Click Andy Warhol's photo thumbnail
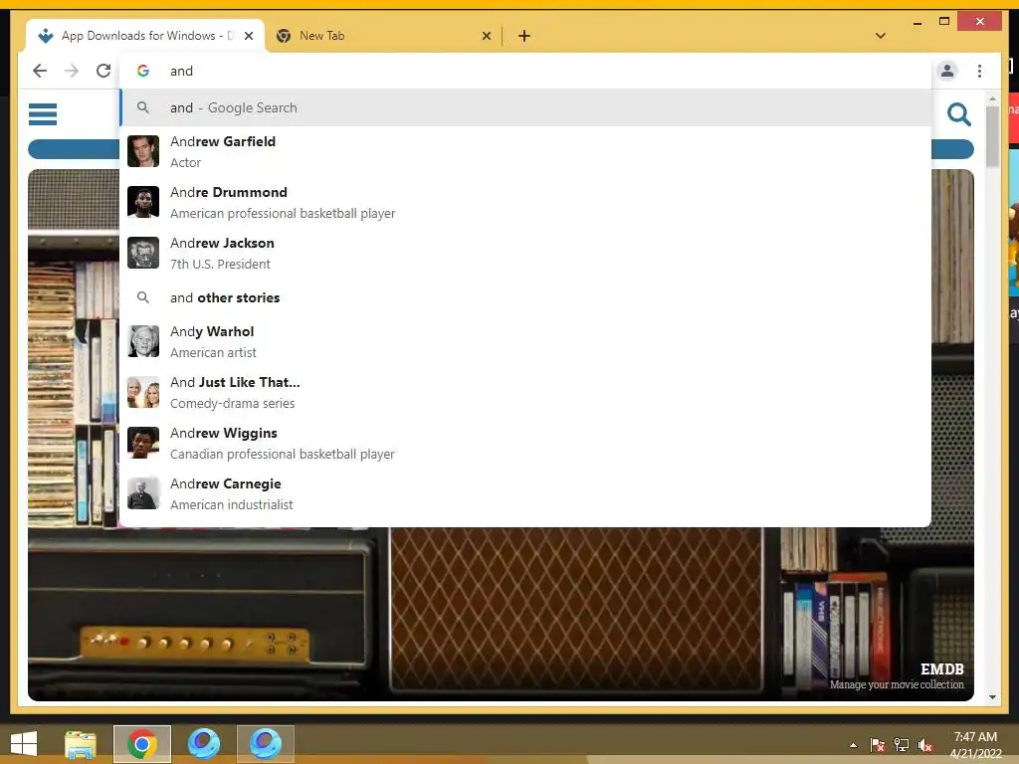 tap(143, 341)
